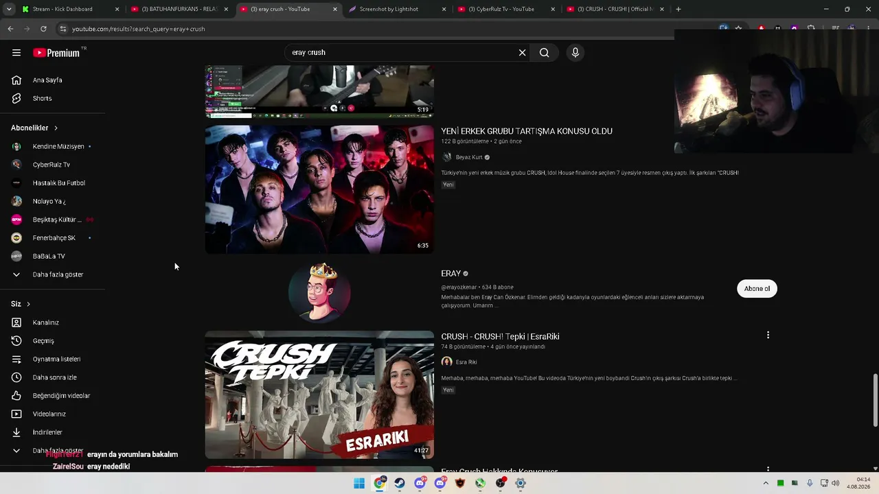
Task: Click the page vertical scrollbar thumb
Action: pyautogui.click(x=875, y=400)
